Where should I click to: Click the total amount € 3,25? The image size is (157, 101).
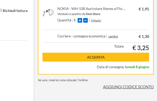click(x=140, y=48)
